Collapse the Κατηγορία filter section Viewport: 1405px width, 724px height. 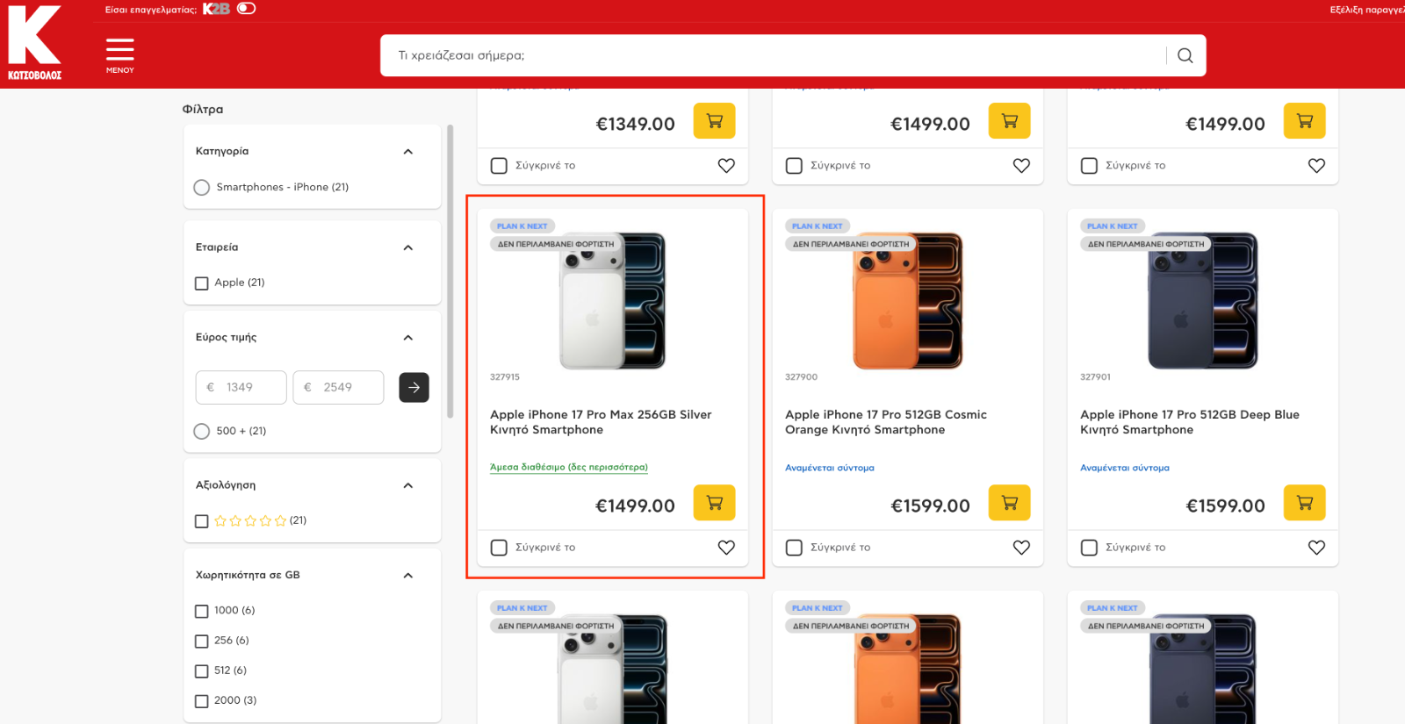(x=407, y=152)
